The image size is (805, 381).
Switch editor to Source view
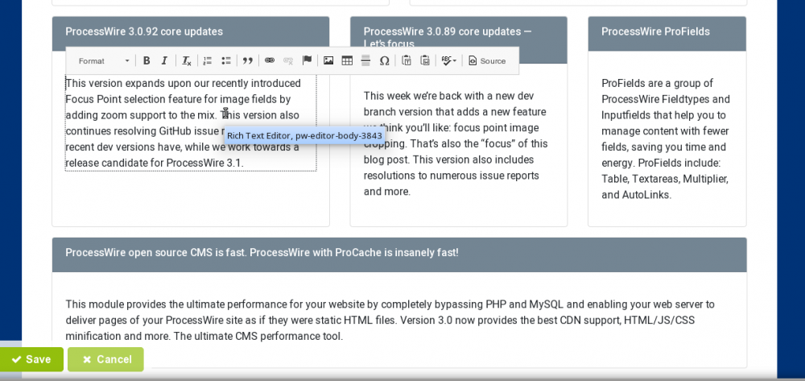tap(487, 61)
